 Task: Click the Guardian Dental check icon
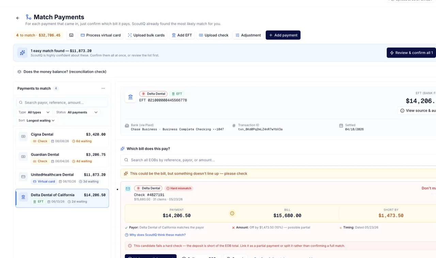point(23,156)
